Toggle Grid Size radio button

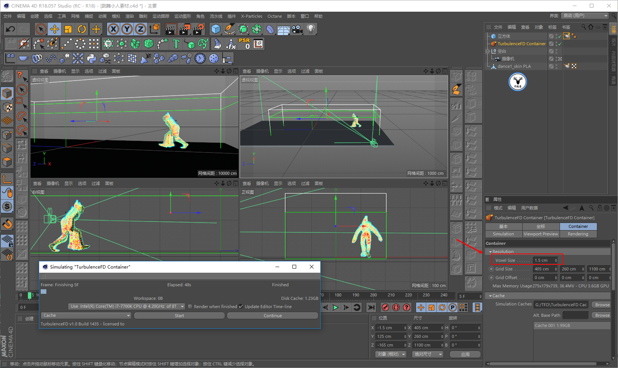click(491, 269)
